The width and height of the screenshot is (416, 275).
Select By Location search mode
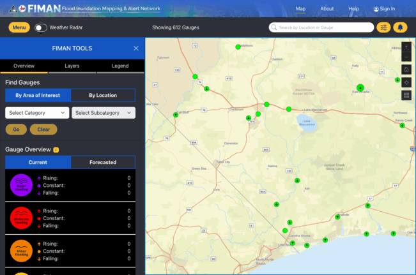click(x=102, y=95)
